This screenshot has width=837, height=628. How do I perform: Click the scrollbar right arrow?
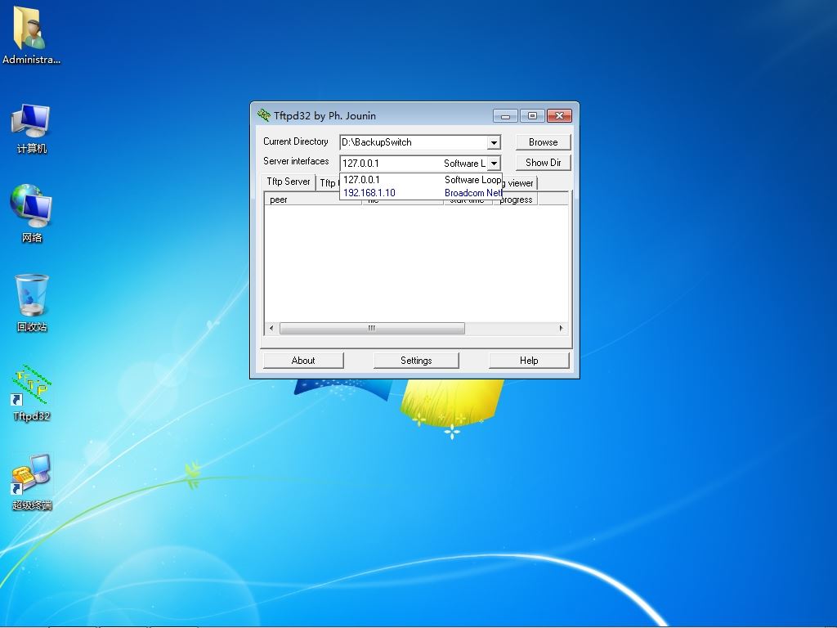coord(561,328)
